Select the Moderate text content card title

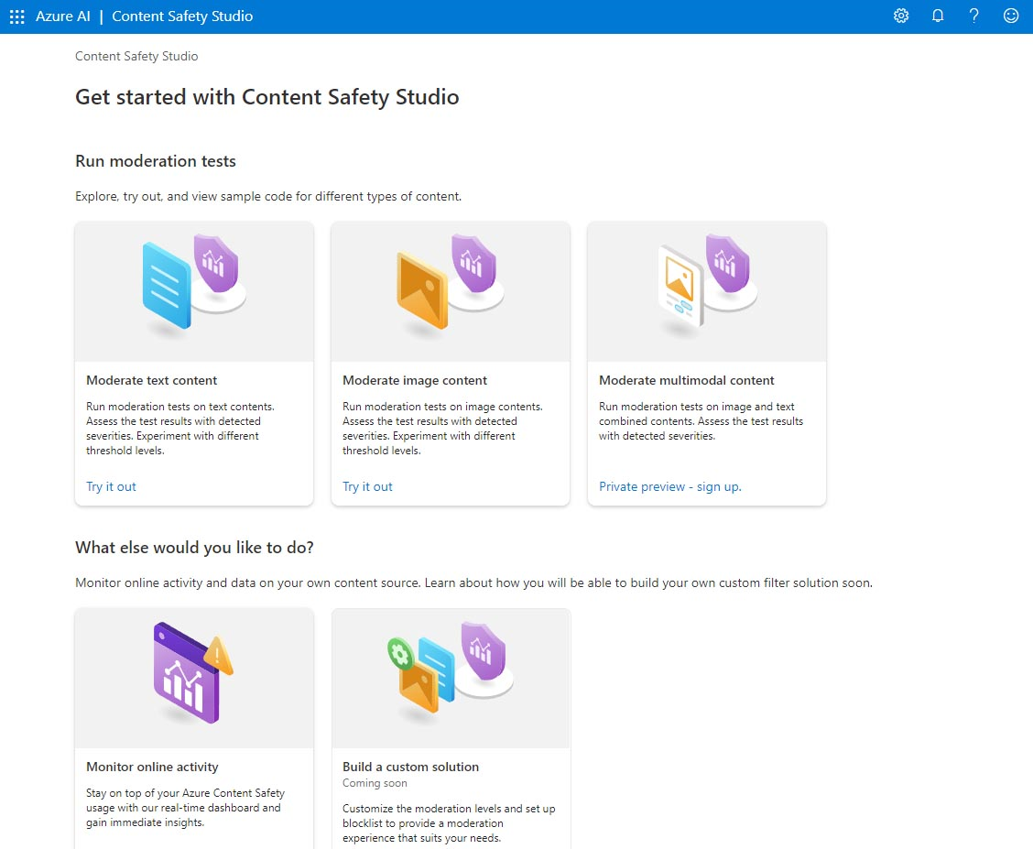click(151, 380)
